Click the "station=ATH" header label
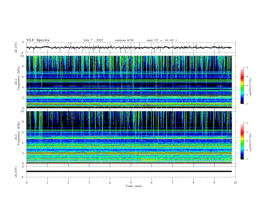Viewport: 265px width, 205px height. 124,40
